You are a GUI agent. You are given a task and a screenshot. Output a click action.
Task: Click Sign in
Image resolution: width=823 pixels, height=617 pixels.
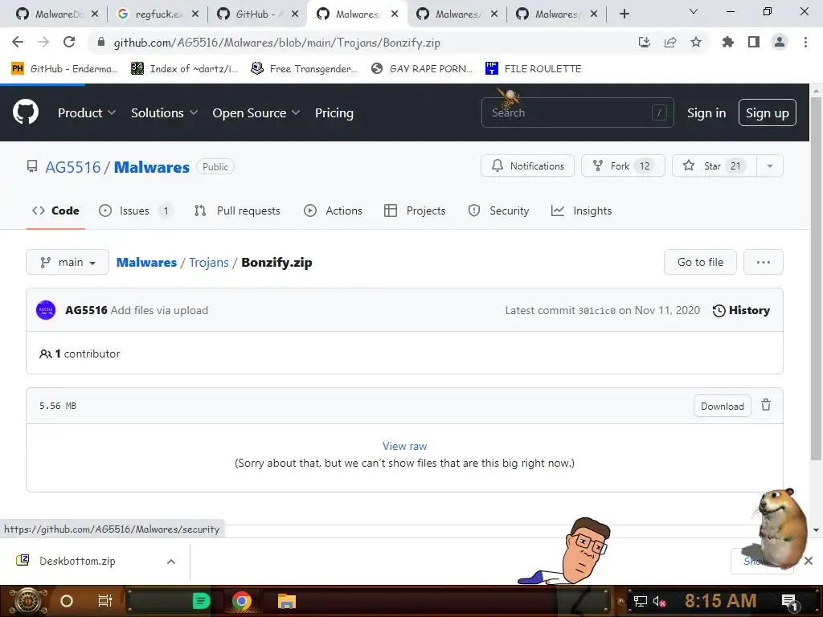point(706,112)
